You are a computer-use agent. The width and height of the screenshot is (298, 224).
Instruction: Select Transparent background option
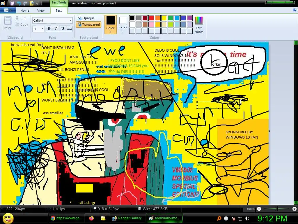(x=88, y=24)
